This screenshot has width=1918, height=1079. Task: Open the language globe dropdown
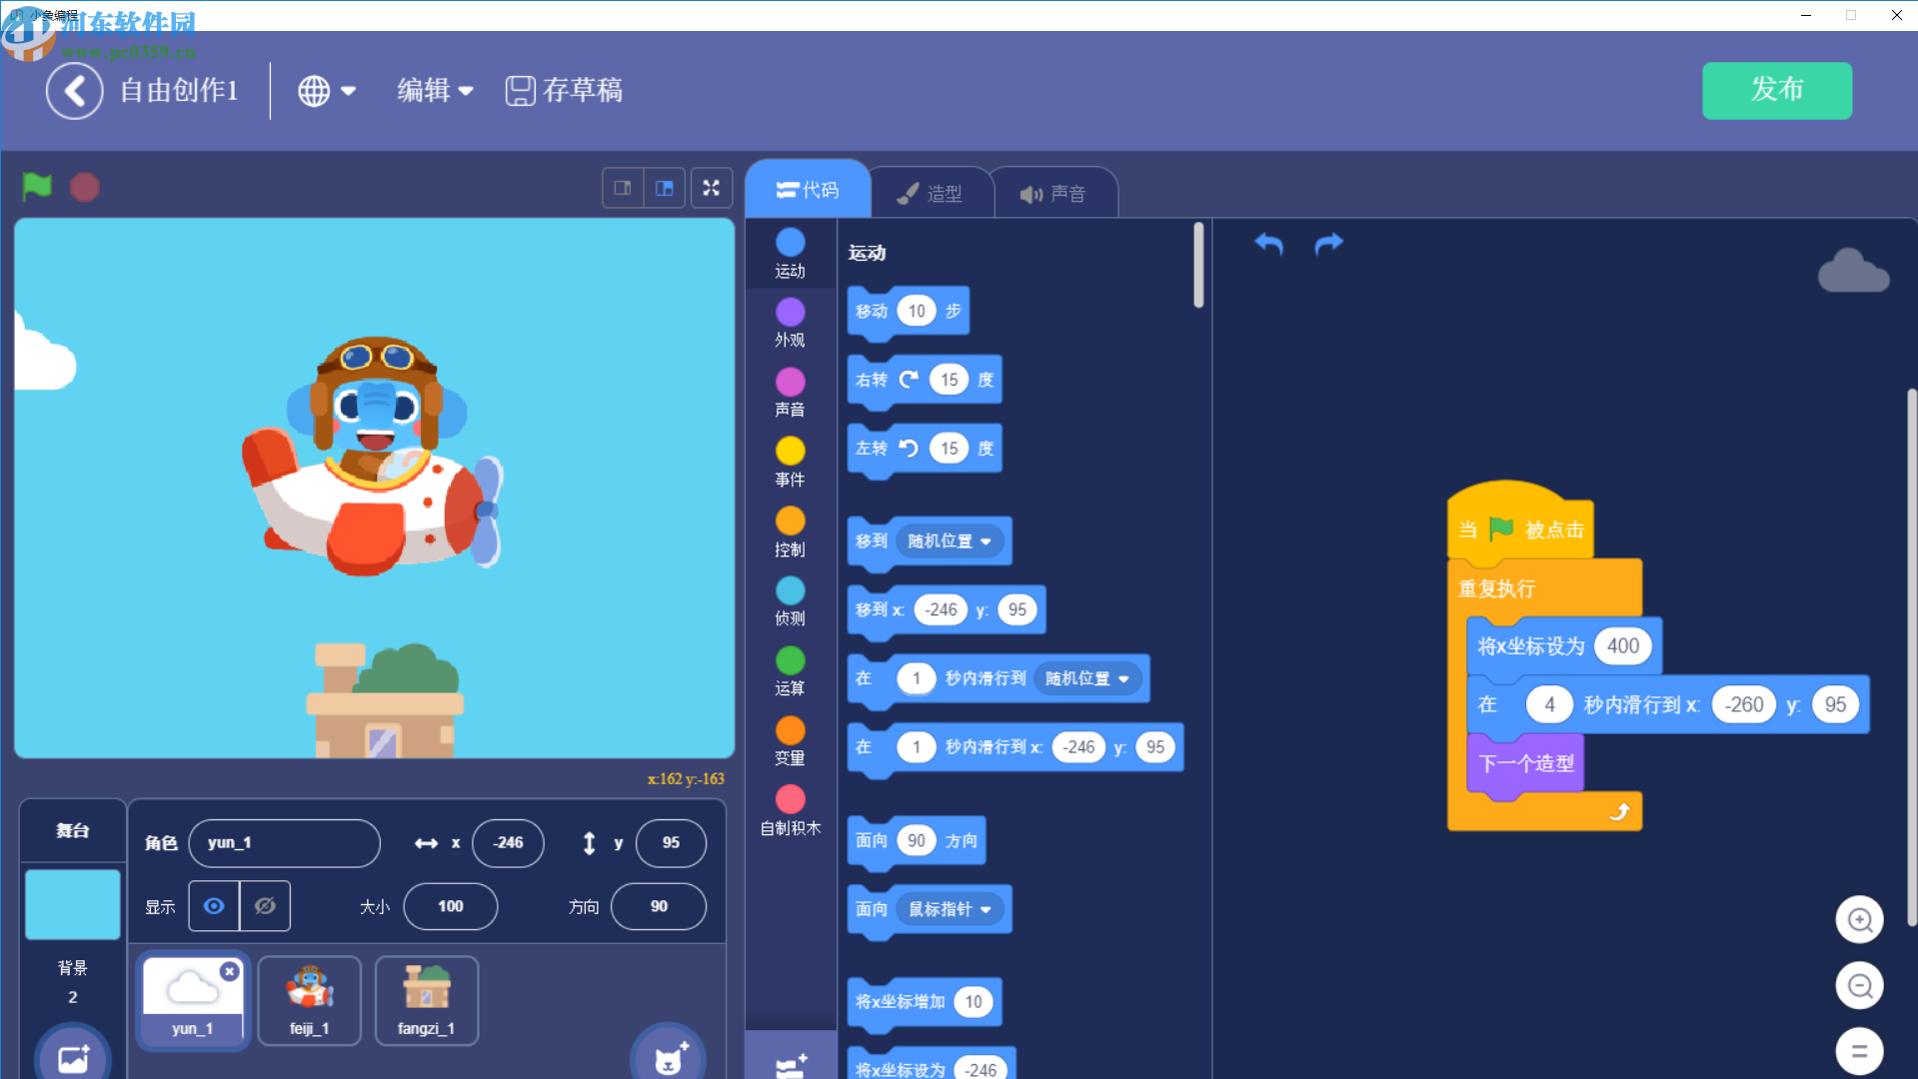click(327, 91)
